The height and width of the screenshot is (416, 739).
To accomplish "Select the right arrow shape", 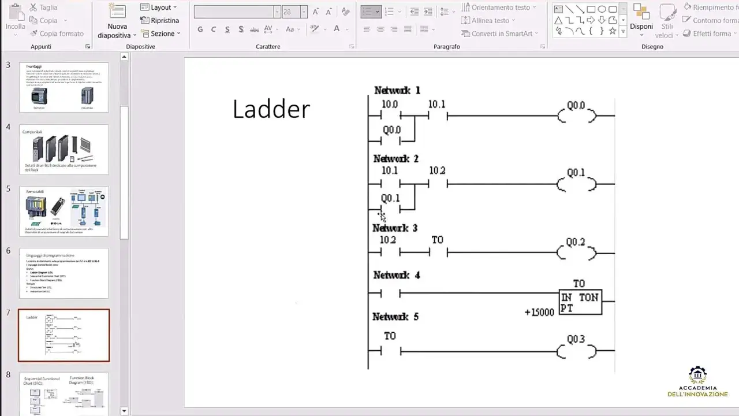I will point(591,20).
